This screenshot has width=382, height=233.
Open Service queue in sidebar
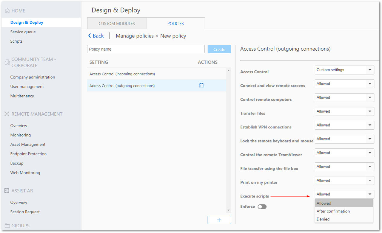point(23,32)
